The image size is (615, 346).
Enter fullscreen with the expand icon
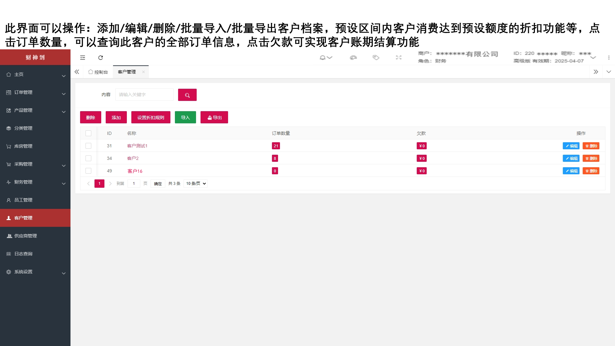398,58
